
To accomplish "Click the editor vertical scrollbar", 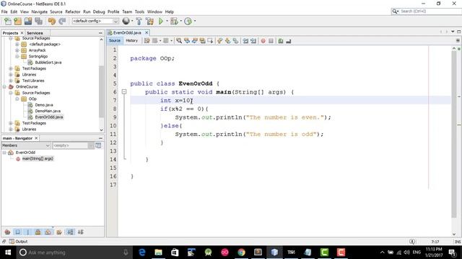I will (454, 135).
